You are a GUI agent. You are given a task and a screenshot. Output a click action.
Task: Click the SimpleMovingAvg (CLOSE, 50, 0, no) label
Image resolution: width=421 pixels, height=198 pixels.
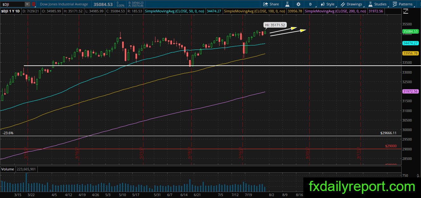tap(174, 11)
